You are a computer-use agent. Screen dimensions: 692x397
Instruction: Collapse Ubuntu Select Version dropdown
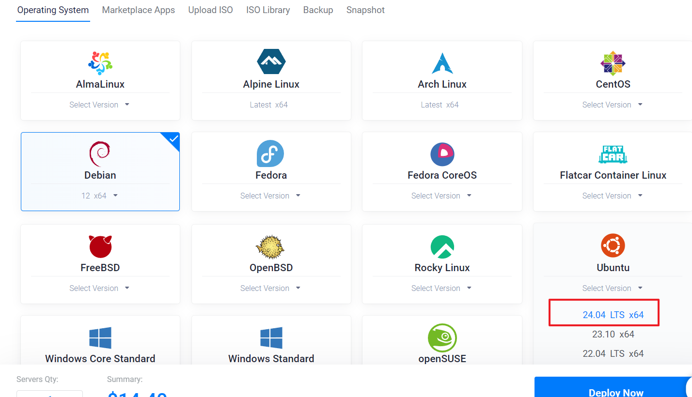point(613,288)
